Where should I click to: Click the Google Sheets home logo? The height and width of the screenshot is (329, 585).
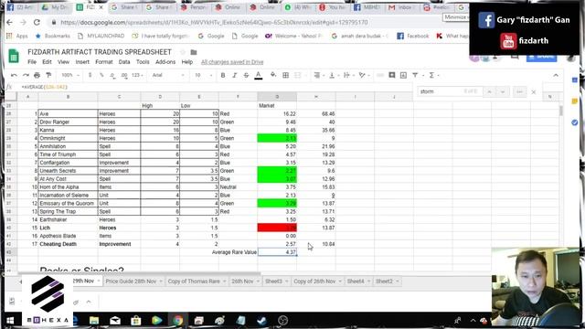[14, 56]
